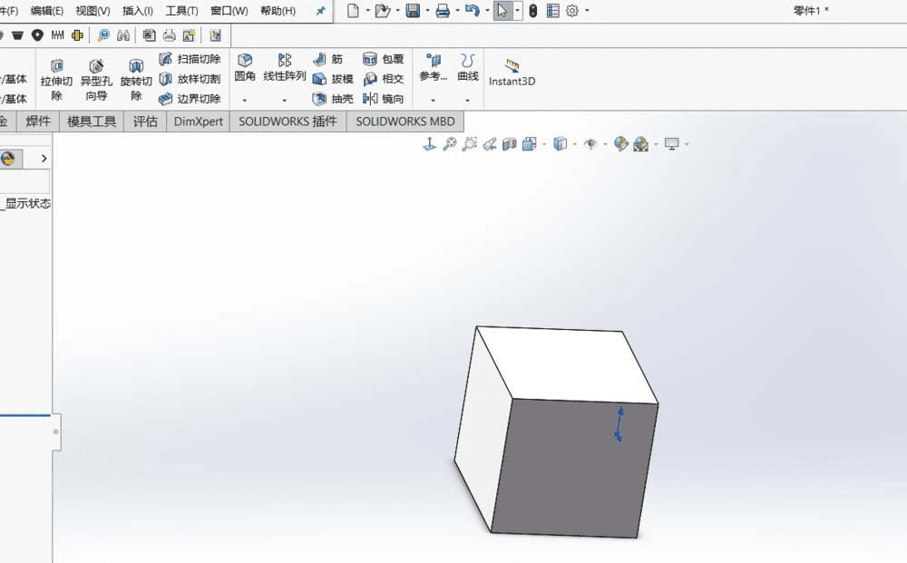Click the 镜向 mirror tool
The width and height of the screenshot is (907, 563).
click(383, 98)
